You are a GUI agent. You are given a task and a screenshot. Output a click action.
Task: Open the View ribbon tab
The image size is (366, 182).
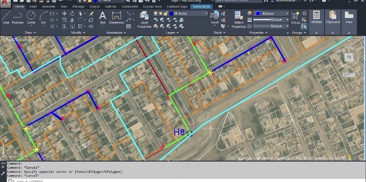[64, 6]
